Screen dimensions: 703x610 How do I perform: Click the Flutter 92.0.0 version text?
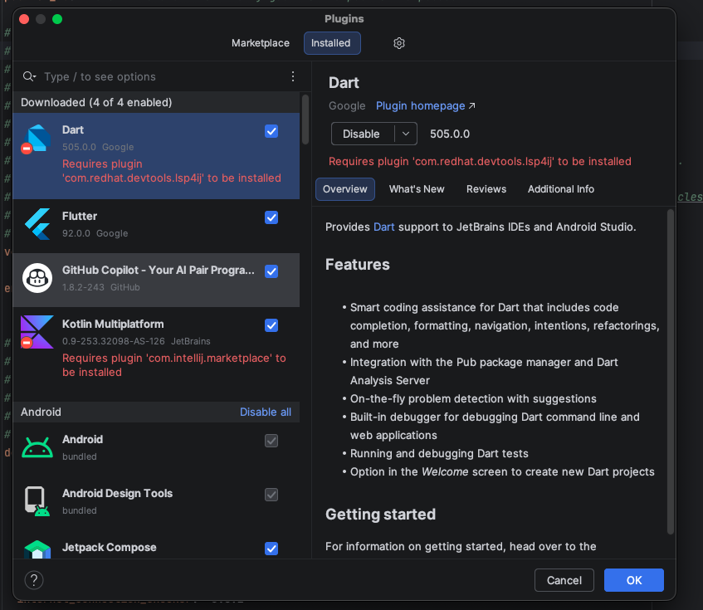click(x=76, y=233)
